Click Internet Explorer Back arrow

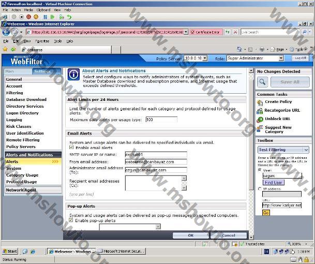coord(6,32)
